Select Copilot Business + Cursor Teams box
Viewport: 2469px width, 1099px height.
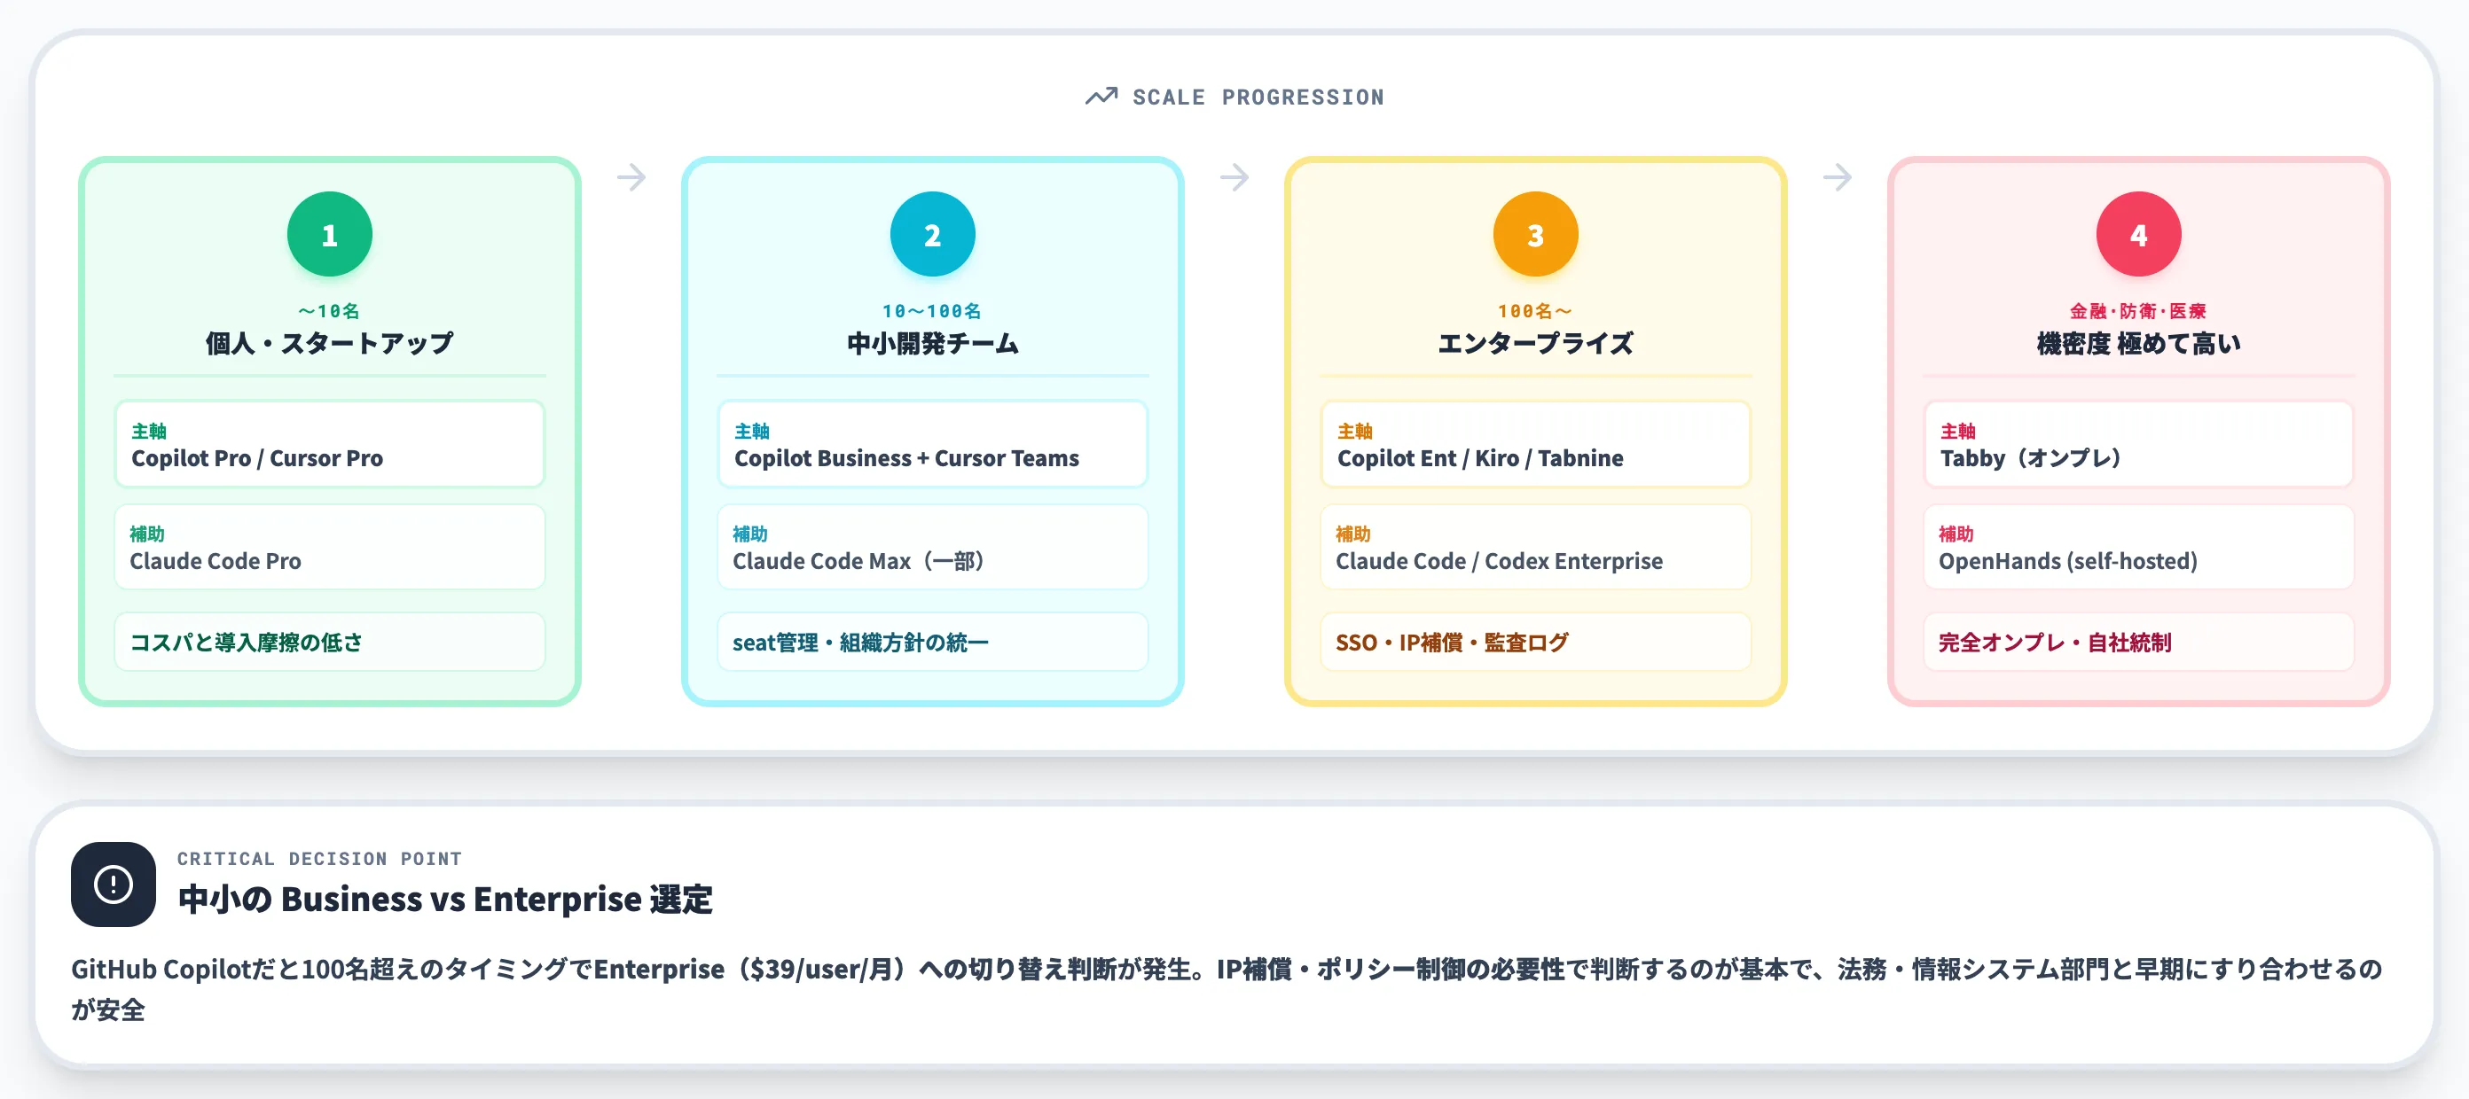click(x=933, y=444)
